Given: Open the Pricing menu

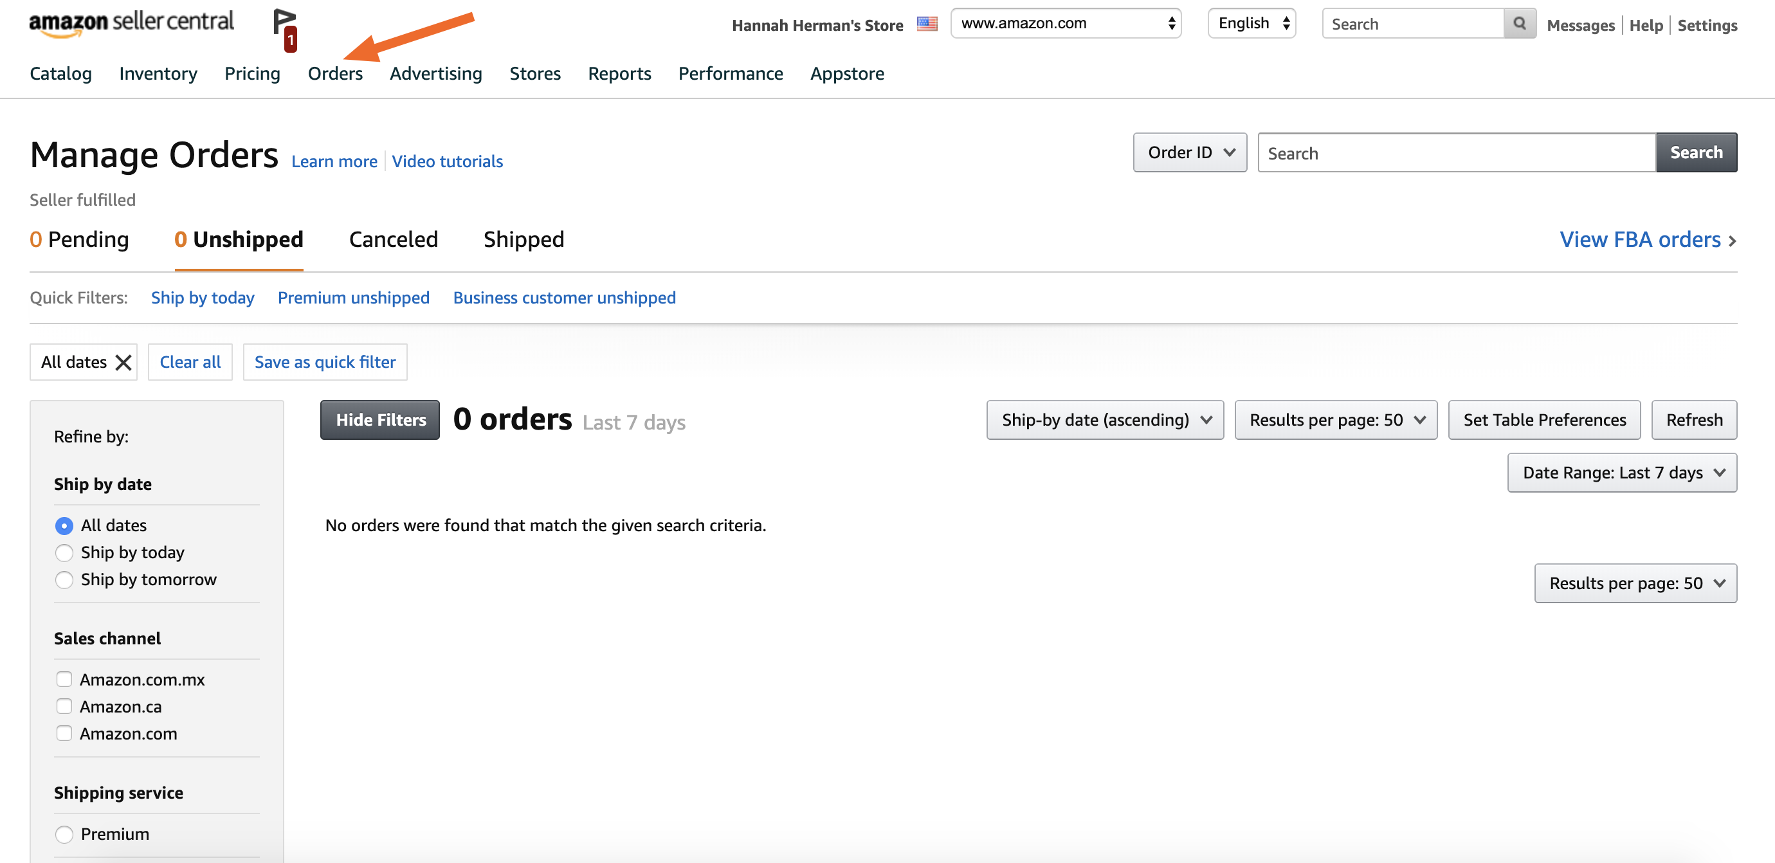Looking at the screenshot, I should tap(252, 73).
